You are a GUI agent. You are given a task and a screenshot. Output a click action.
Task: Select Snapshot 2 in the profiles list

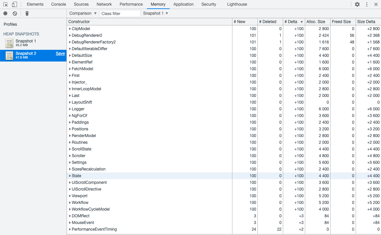pos(33,55)
